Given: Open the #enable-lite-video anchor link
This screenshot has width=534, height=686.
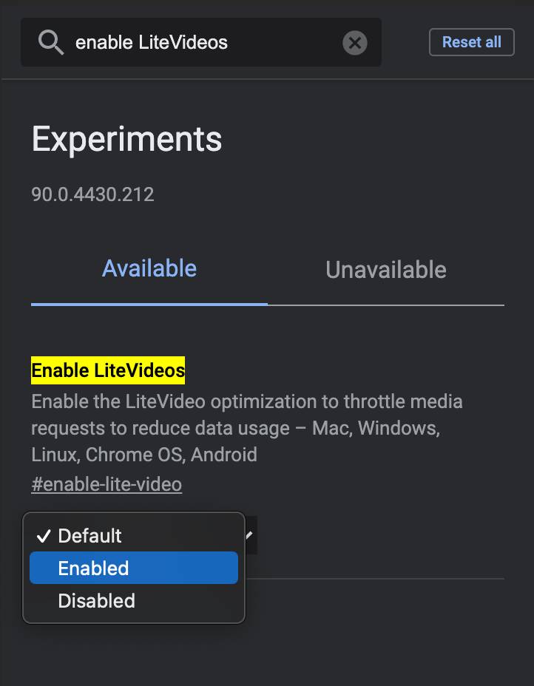Looking at the screenshot, I should tap(107, 485).
